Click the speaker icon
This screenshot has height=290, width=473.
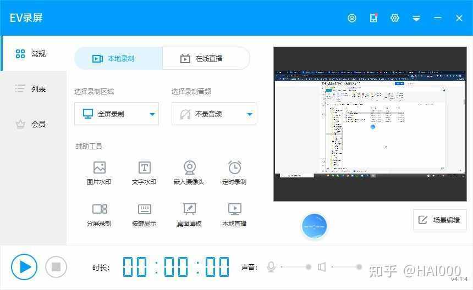point(322,267)
